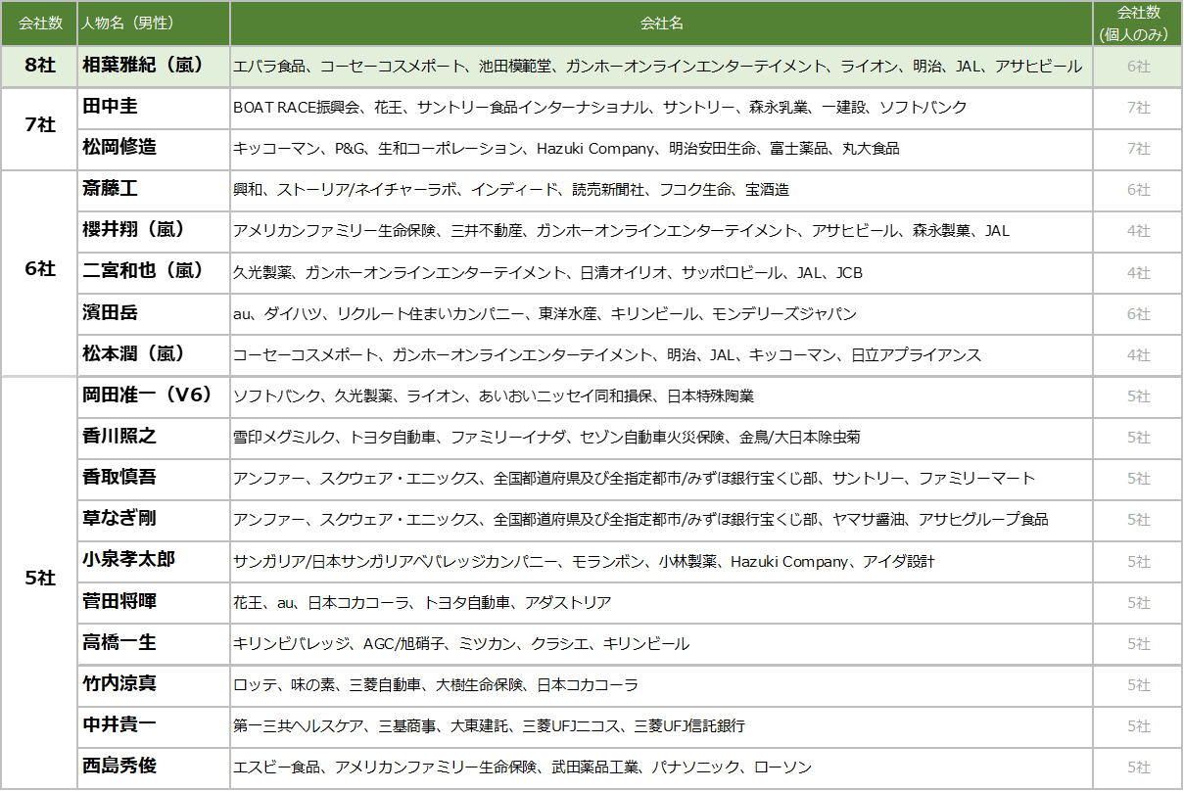The width and height of the screenshot is (1184, 791).
Task: Select the 斎藤工 name cell
Action: [154, 190]
